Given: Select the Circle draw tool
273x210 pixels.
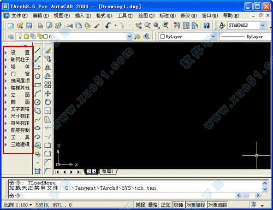Looking at the screenshot, I should [x=38, y=102].
